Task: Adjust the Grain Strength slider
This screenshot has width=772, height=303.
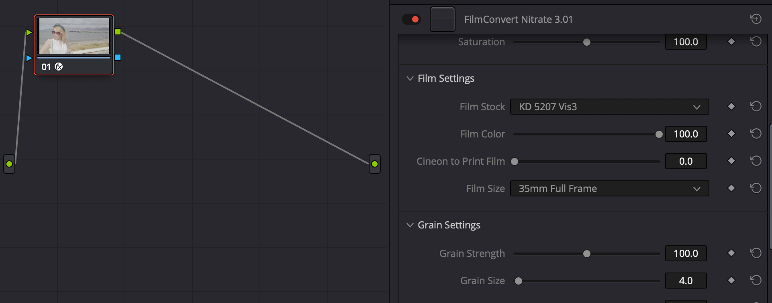Action: point(586,254)
